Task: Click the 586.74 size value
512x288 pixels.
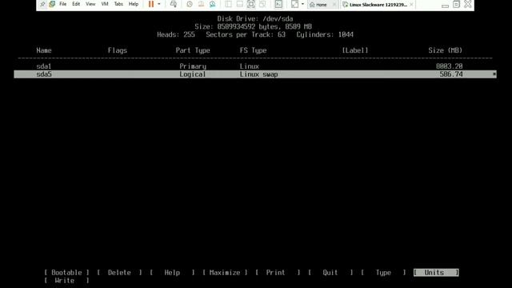Action: pyautogui.click(x=451, y=74)
